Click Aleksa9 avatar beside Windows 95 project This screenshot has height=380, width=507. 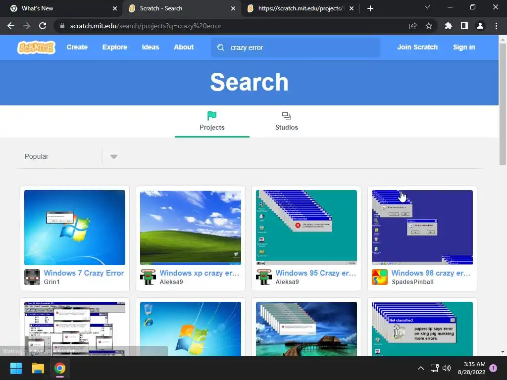click(264, 277)
